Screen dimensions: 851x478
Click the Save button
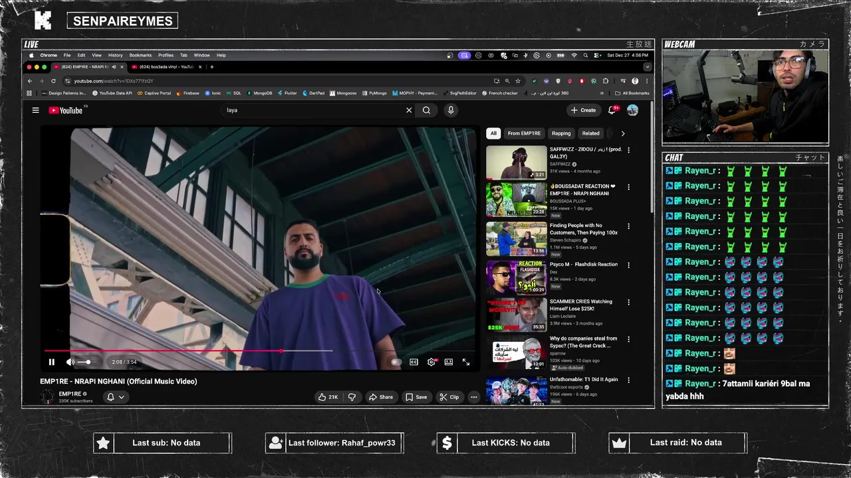(416, 397)
